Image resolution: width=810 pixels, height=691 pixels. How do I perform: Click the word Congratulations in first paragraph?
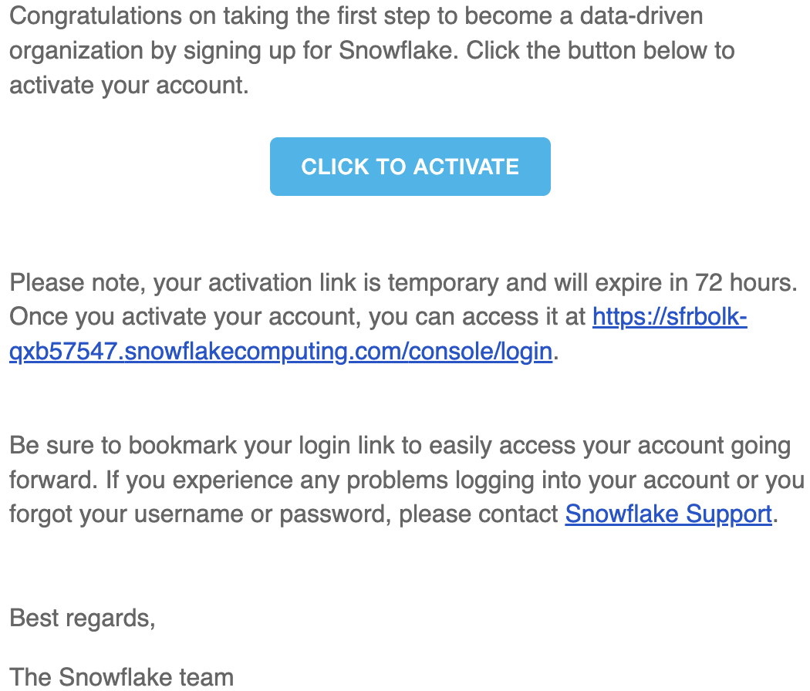click(96, 17)
